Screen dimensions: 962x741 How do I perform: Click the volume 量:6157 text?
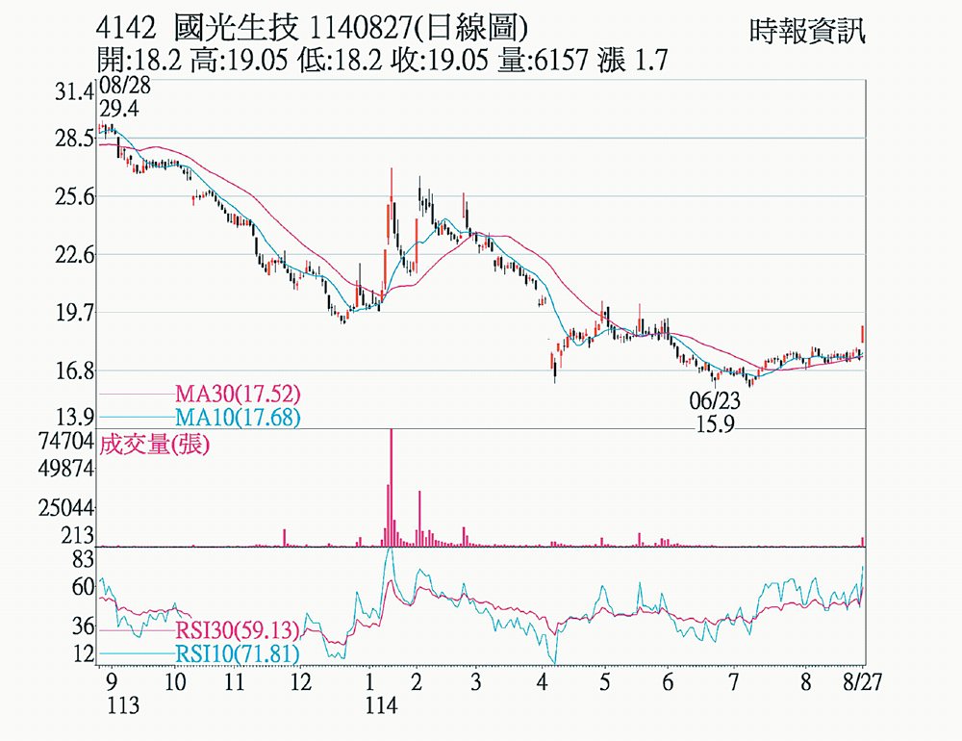[x=543, y=61]
